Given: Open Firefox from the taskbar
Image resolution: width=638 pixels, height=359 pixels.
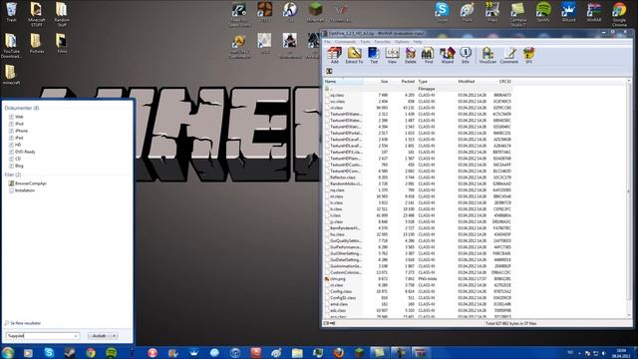Looking at the screenshot, I should 339,352.
